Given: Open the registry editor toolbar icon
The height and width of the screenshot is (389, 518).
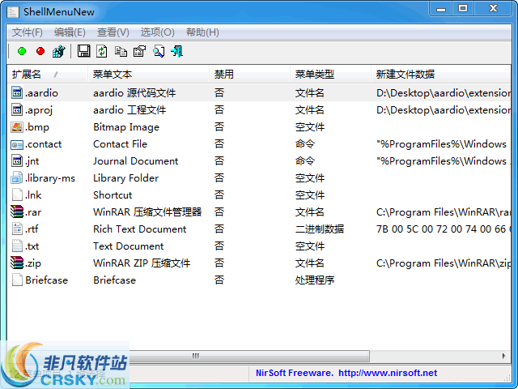Looking at the screenshot, I should pos(59,51).
